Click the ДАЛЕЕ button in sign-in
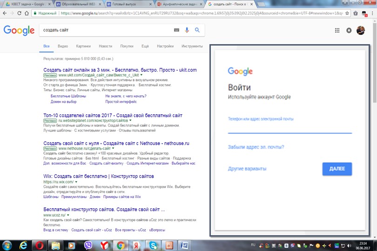 tap(337, 169)
